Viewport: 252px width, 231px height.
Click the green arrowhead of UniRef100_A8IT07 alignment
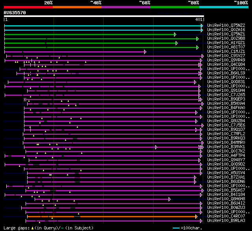(198, 47)
